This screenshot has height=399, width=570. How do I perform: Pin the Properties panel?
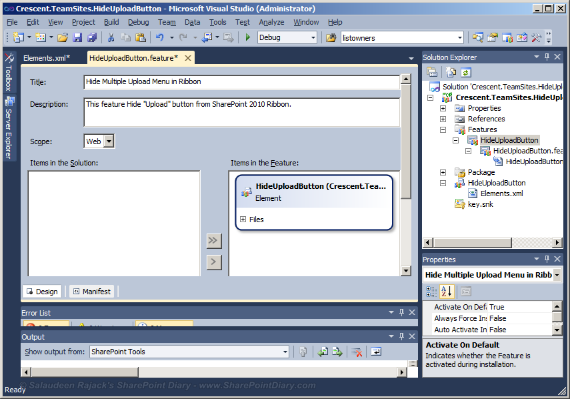547,259
